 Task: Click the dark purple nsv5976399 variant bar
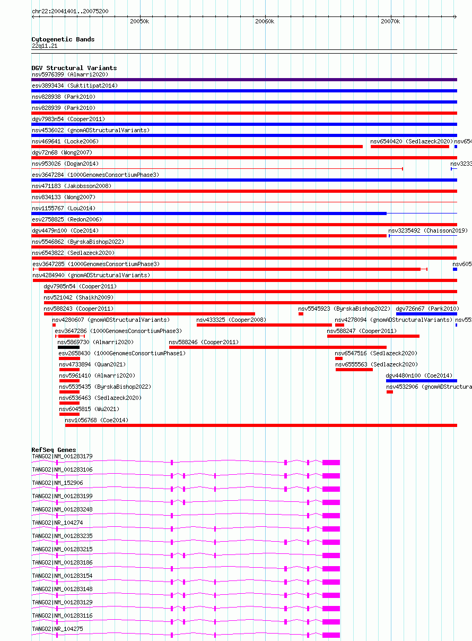coord(244,80)
